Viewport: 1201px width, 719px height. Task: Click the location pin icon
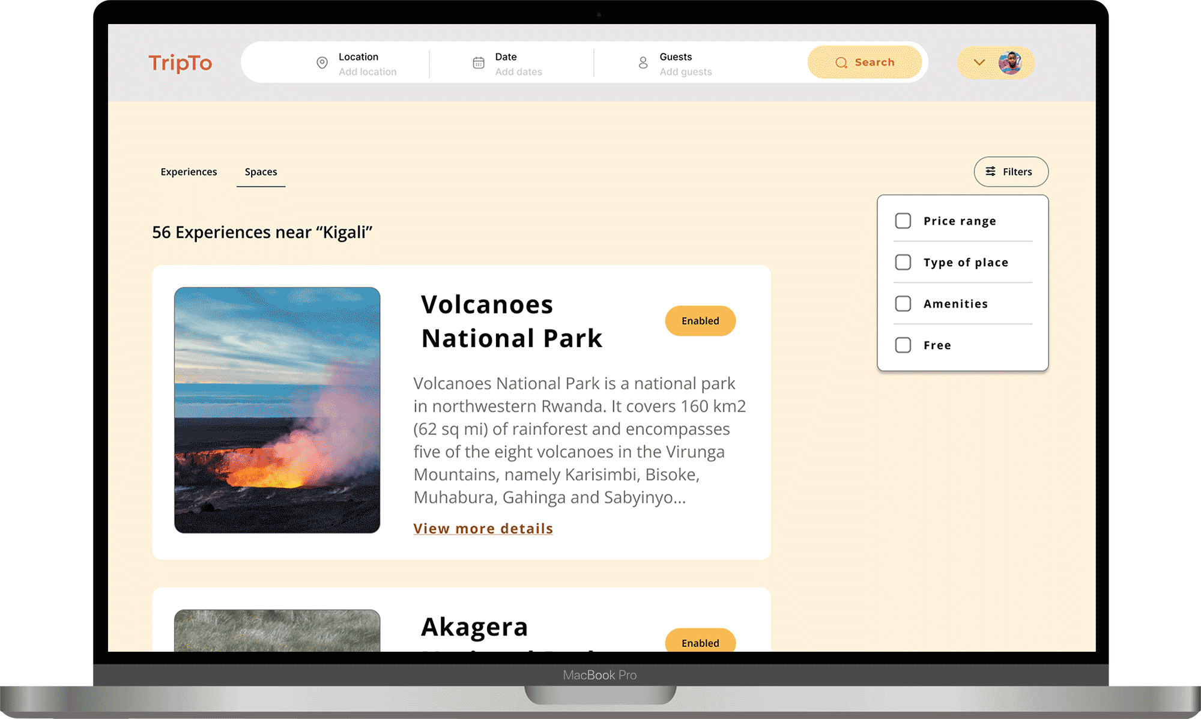(322, 62)
